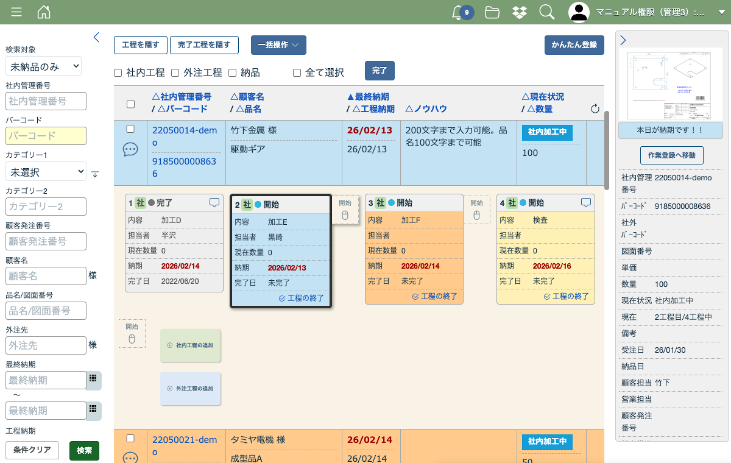Screen dimensions: 731x463
Task: Enable the 社内工程 checkbox
Action: tap(118, 73)
